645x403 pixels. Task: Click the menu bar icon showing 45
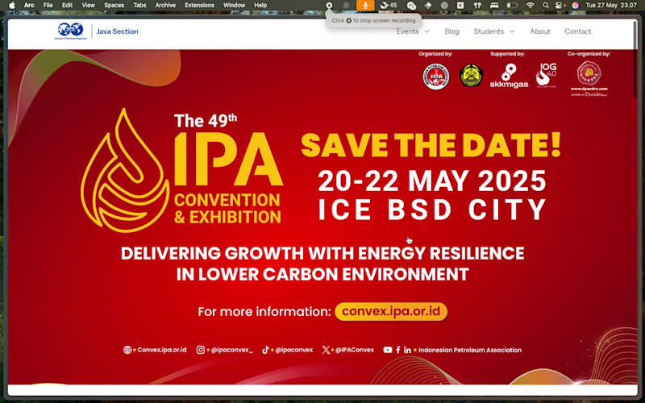389,6
